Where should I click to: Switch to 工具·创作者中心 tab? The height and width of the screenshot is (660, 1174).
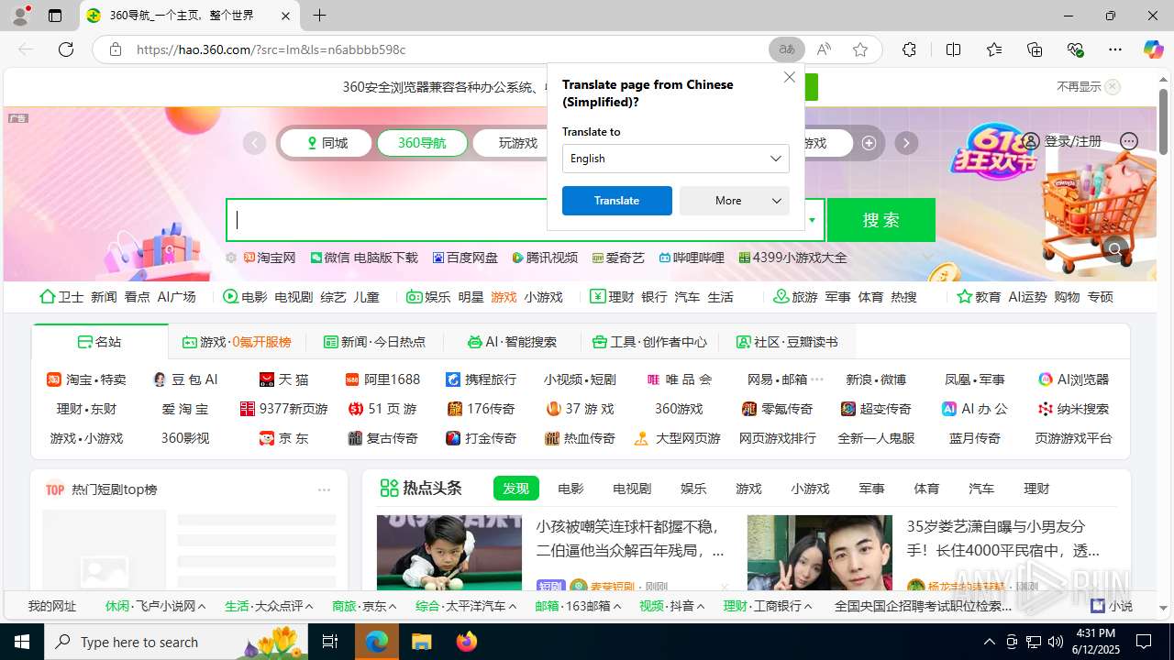pos(649,342)
